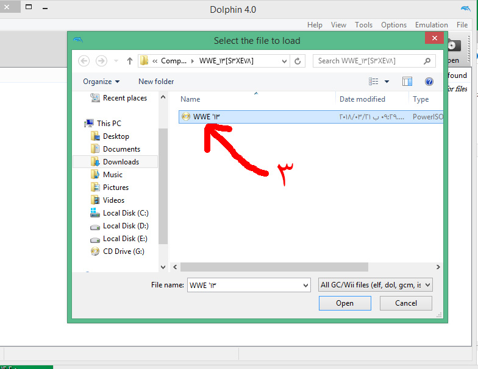Click the sidebar scroll-down arrow
Screen dimensions: 478x369
coord(163,267)
